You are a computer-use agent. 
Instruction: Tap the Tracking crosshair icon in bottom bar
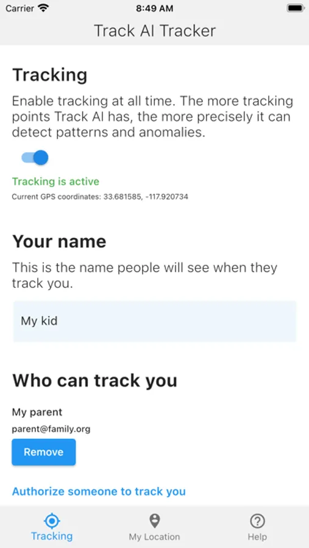(52, 521)
